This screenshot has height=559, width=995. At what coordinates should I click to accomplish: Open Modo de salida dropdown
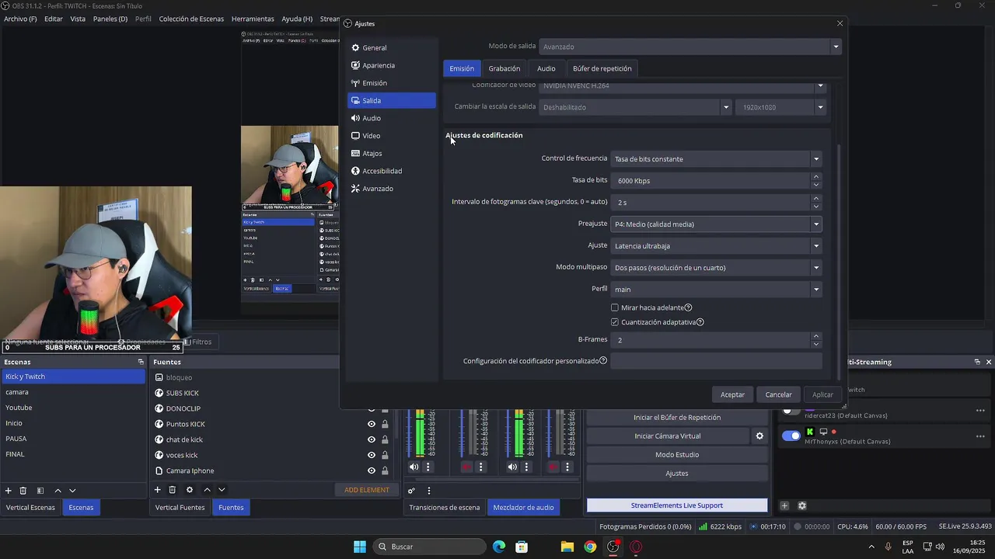click(x=690, y=47)
